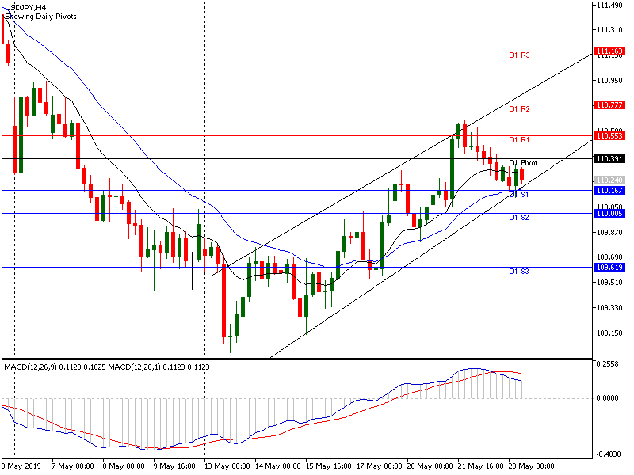Click the 0.2558 MACD scale value

(608, 364)
